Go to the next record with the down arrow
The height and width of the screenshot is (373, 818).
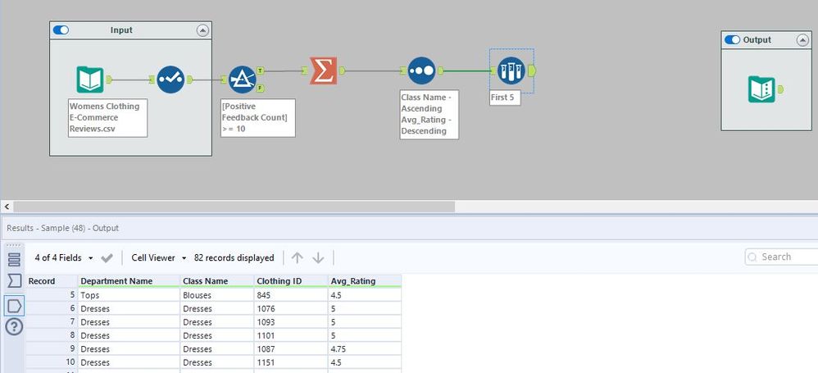318,257
